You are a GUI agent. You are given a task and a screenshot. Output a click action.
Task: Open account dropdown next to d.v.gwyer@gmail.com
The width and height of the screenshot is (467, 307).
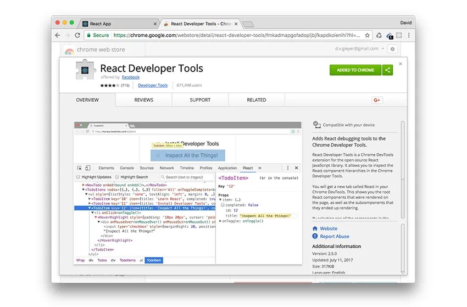tap(383, 48)
